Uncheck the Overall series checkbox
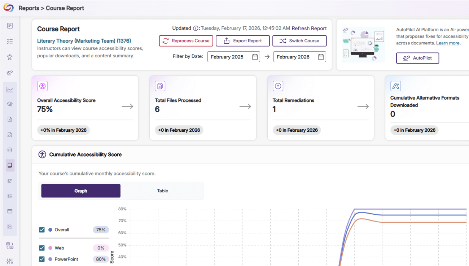This screenshot has height=266, width=469. point(42,230)
